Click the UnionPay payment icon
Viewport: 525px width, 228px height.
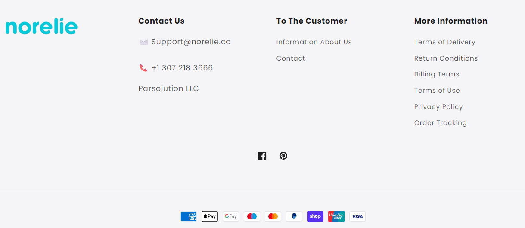[x=336, y=216]
